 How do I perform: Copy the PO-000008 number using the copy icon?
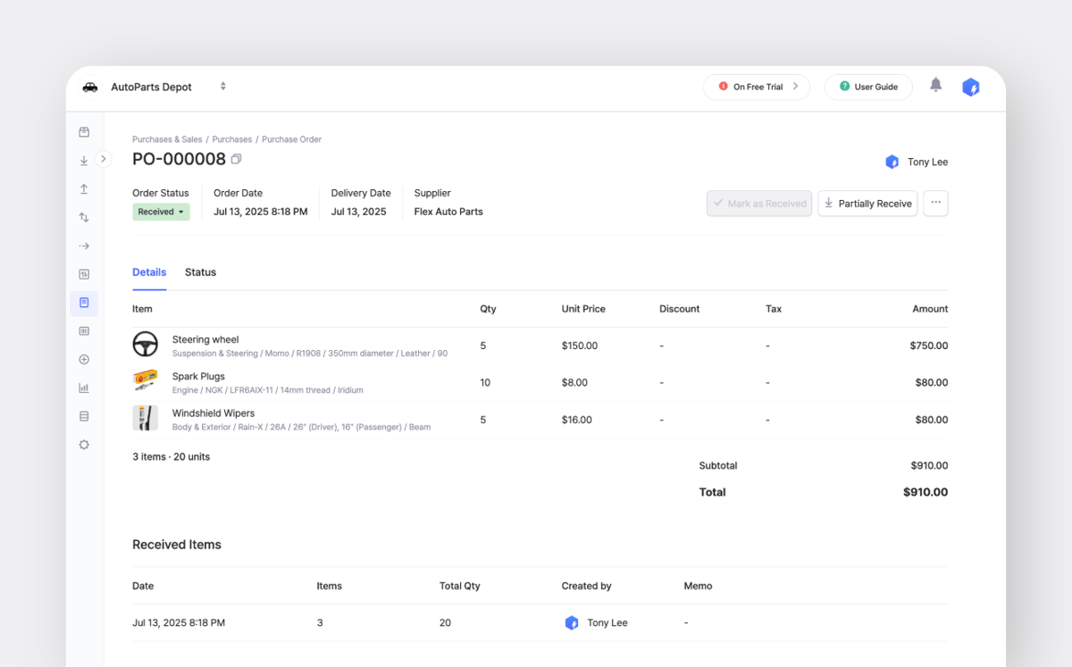click(236, 158)
